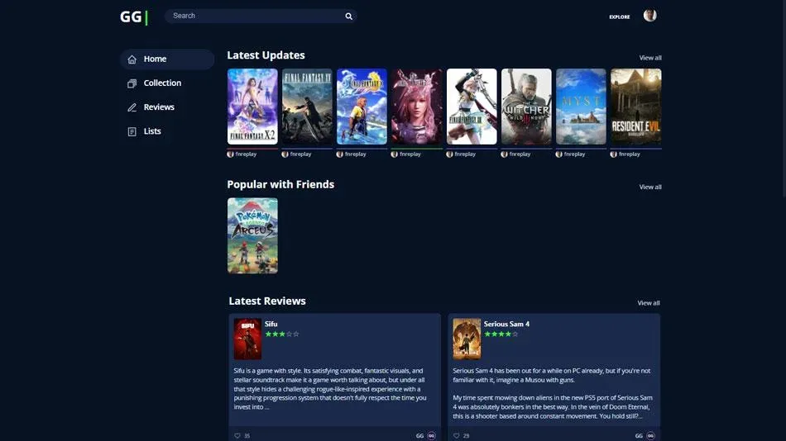Click the Collection stack icon

click(132, 83)
